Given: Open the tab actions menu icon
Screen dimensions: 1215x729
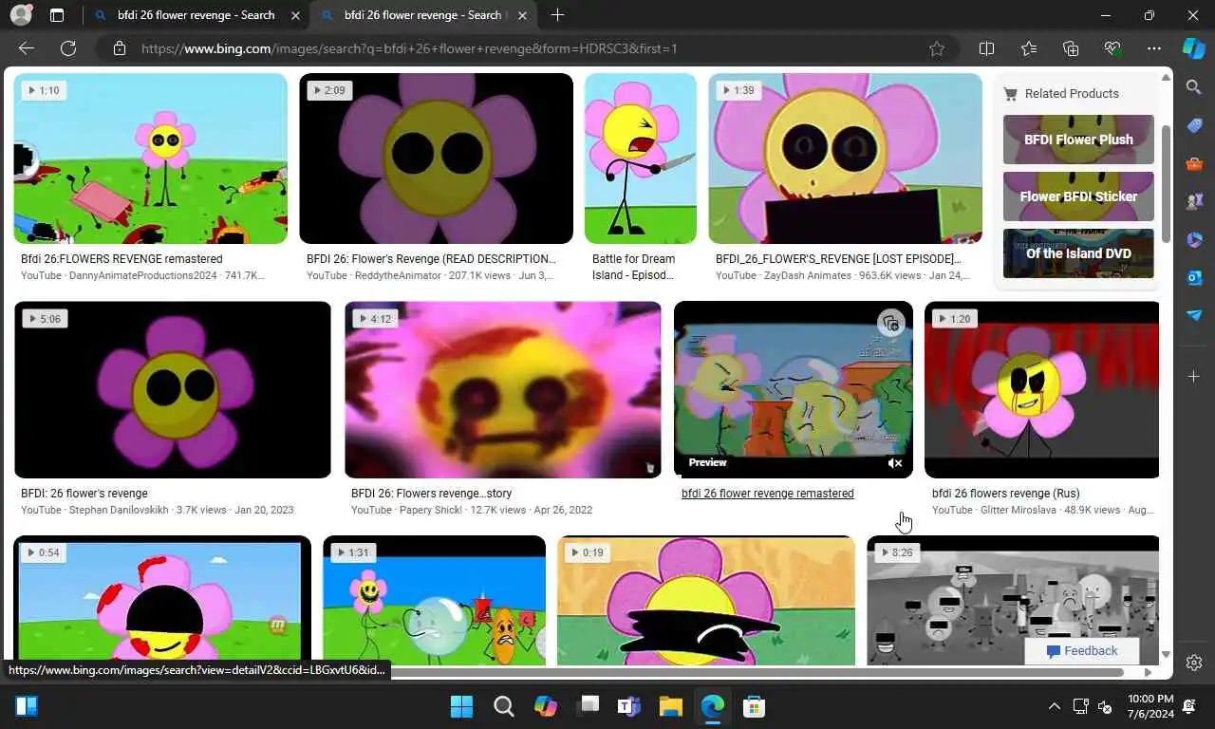Looking at the screenshot, I should tap(57, 15).
